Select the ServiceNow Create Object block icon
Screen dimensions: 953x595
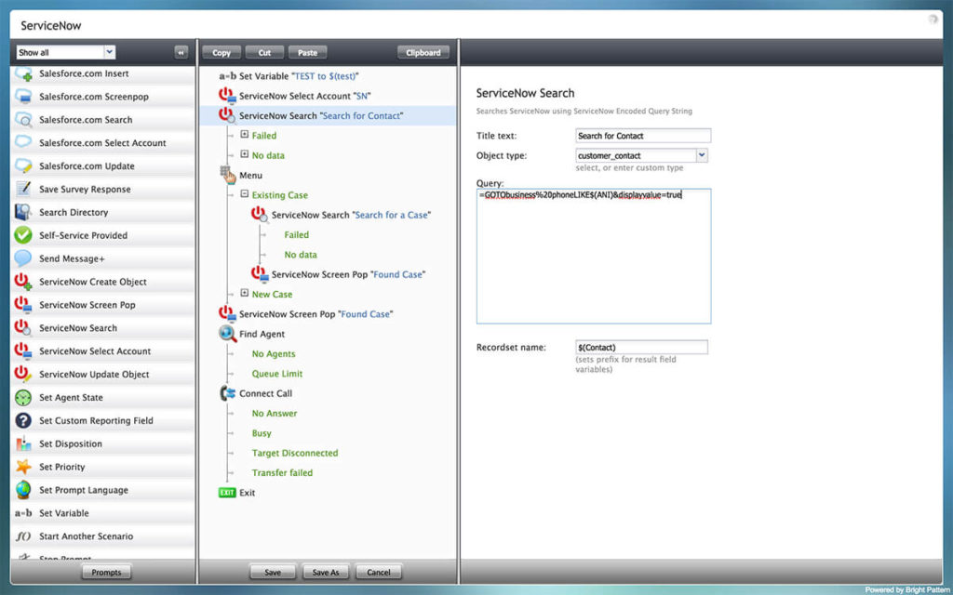pos(20,282)
